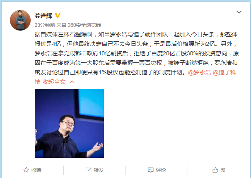Screen dimensions: 251x178
Task: Open the 龚进辉 username profile
Action: click(x=43, y=16)
